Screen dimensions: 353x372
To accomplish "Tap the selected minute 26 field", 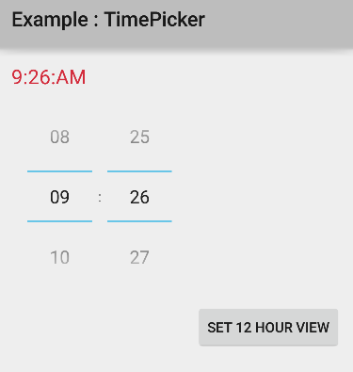I will (139, 197).
